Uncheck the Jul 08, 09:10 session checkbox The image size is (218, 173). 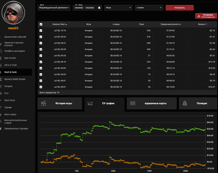click(41, 62)
